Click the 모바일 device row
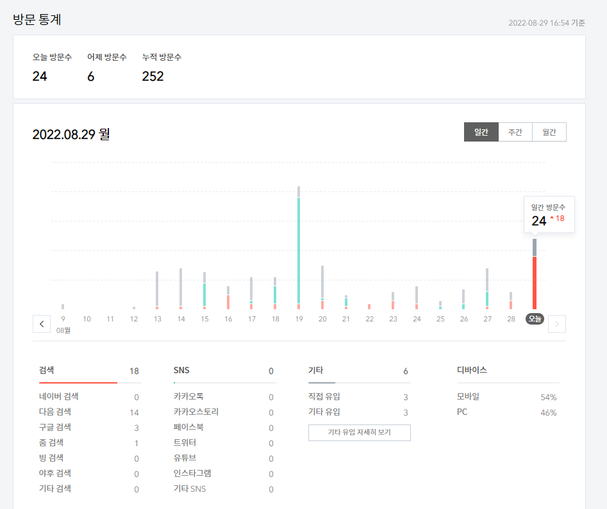This screenshot has height=509, width=607. point(508,396)
